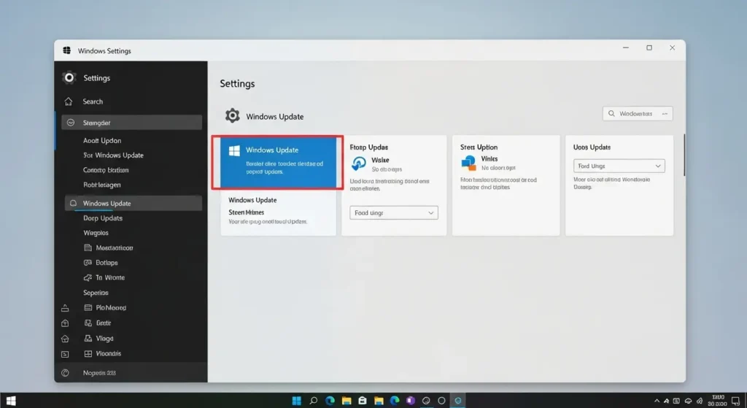Show hidden tray icons with the up chevron
Image resolution: width=747 pixels, height=408 pixels.
657,401
